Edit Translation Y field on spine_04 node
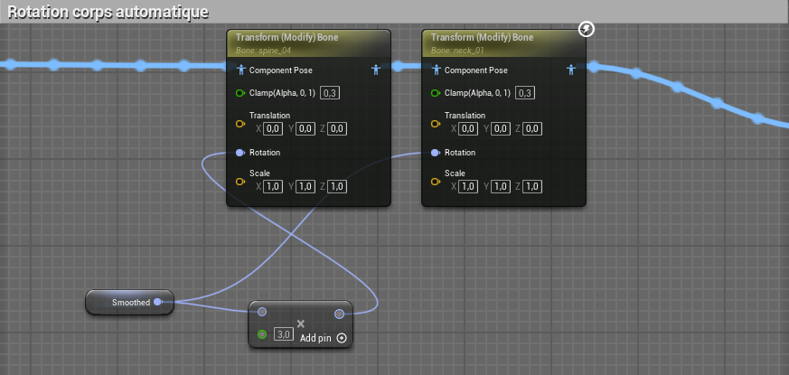Screen dimensions: 789x375 pyautogui.click(x=305, y=129)
